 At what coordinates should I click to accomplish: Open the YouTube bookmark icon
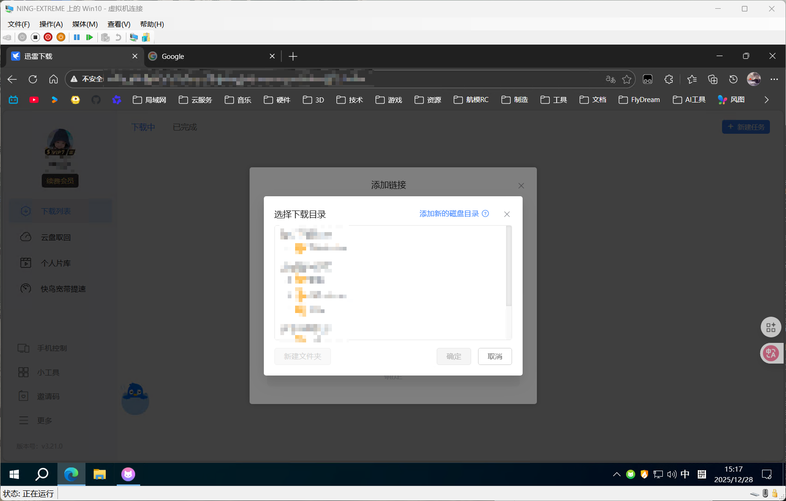[x=34, y=100]
